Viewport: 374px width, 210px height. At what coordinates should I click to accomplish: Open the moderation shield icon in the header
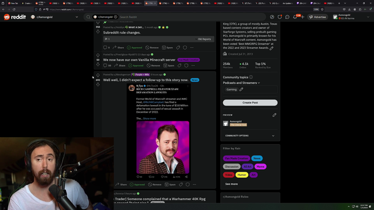[x=279, y=17]
